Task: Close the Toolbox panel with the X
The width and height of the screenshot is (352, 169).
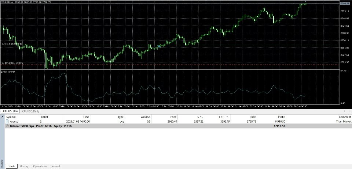Action: pos(3,117)
